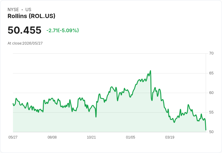The height and width of the screenshot is (153, 222).
Task: Click the 08/08 date axis label
Action: [52, 137]
